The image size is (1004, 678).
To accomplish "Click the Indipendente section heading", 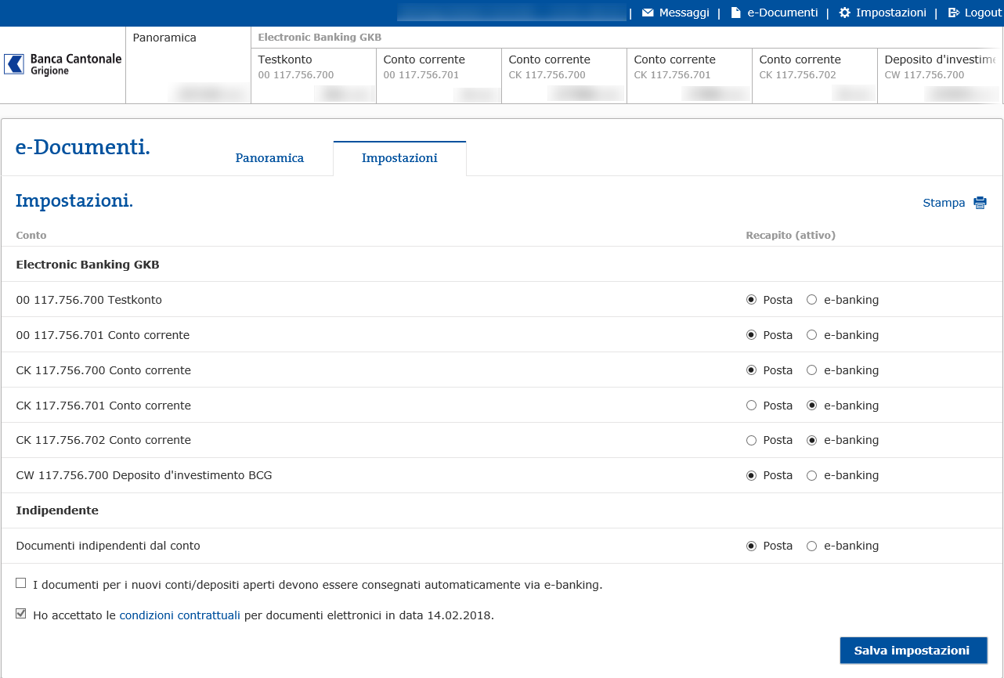I will [57, 510].
